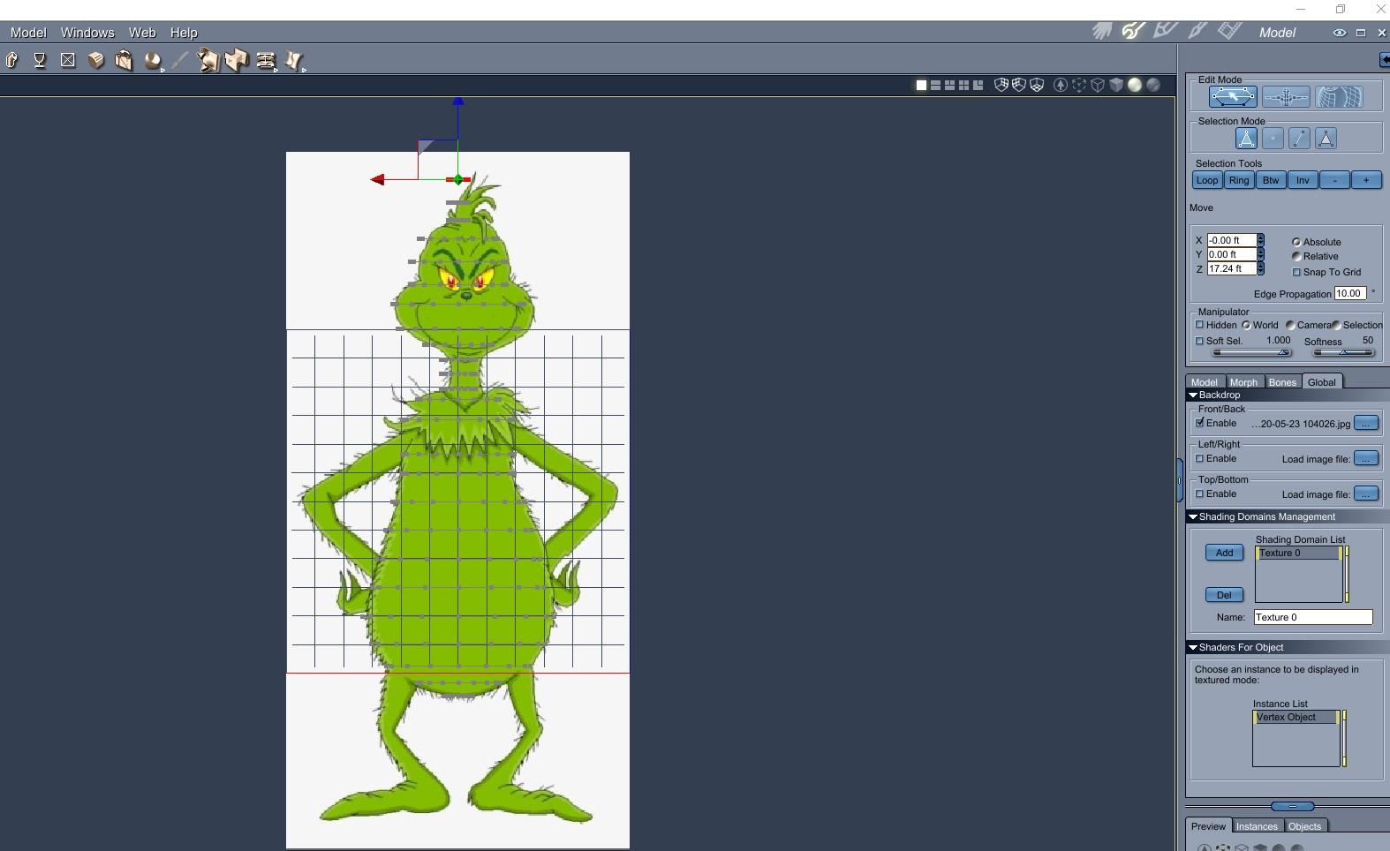Open the brush-icon Texture room

[x=1197, y=32]
